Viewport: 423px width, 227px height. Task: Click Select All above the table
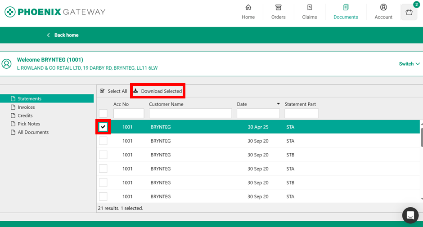tap(113, 91)
